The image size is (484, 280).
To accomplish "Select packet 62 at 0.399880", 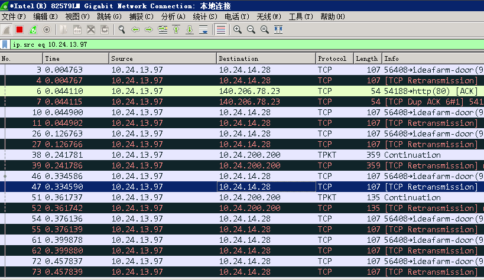I will pyautogui.click(x=242, y=250).
